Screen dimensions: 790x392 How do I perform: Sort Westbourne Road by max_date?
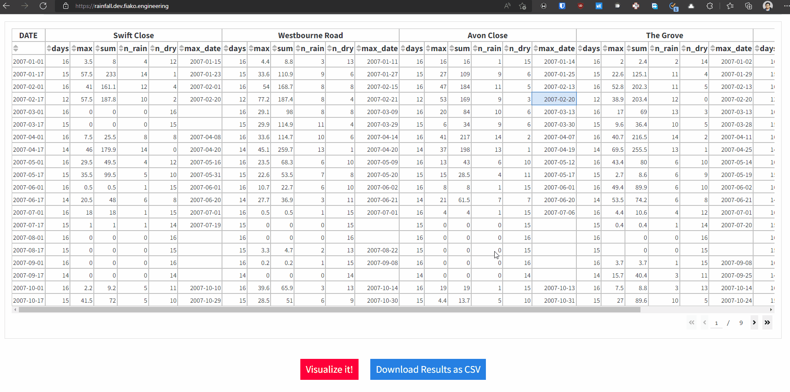tap(359, 48)
